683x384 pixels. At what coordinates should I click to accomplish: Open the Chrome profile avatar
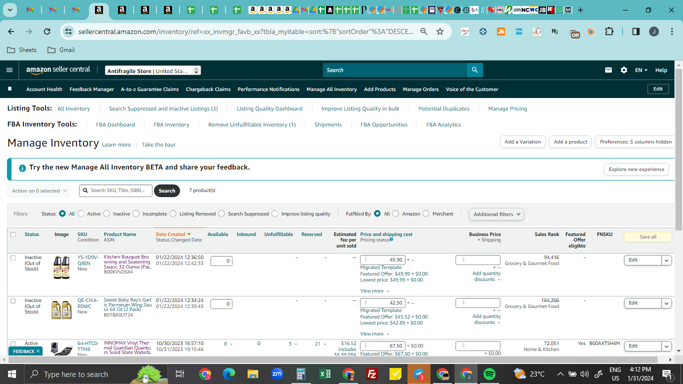(654, 31)
